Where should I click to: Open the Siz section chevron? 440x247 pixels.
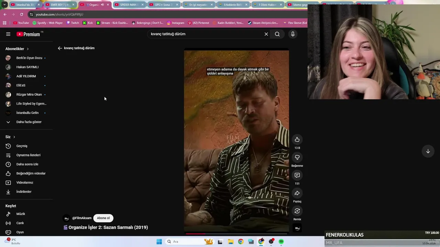(x=14, y=137)
